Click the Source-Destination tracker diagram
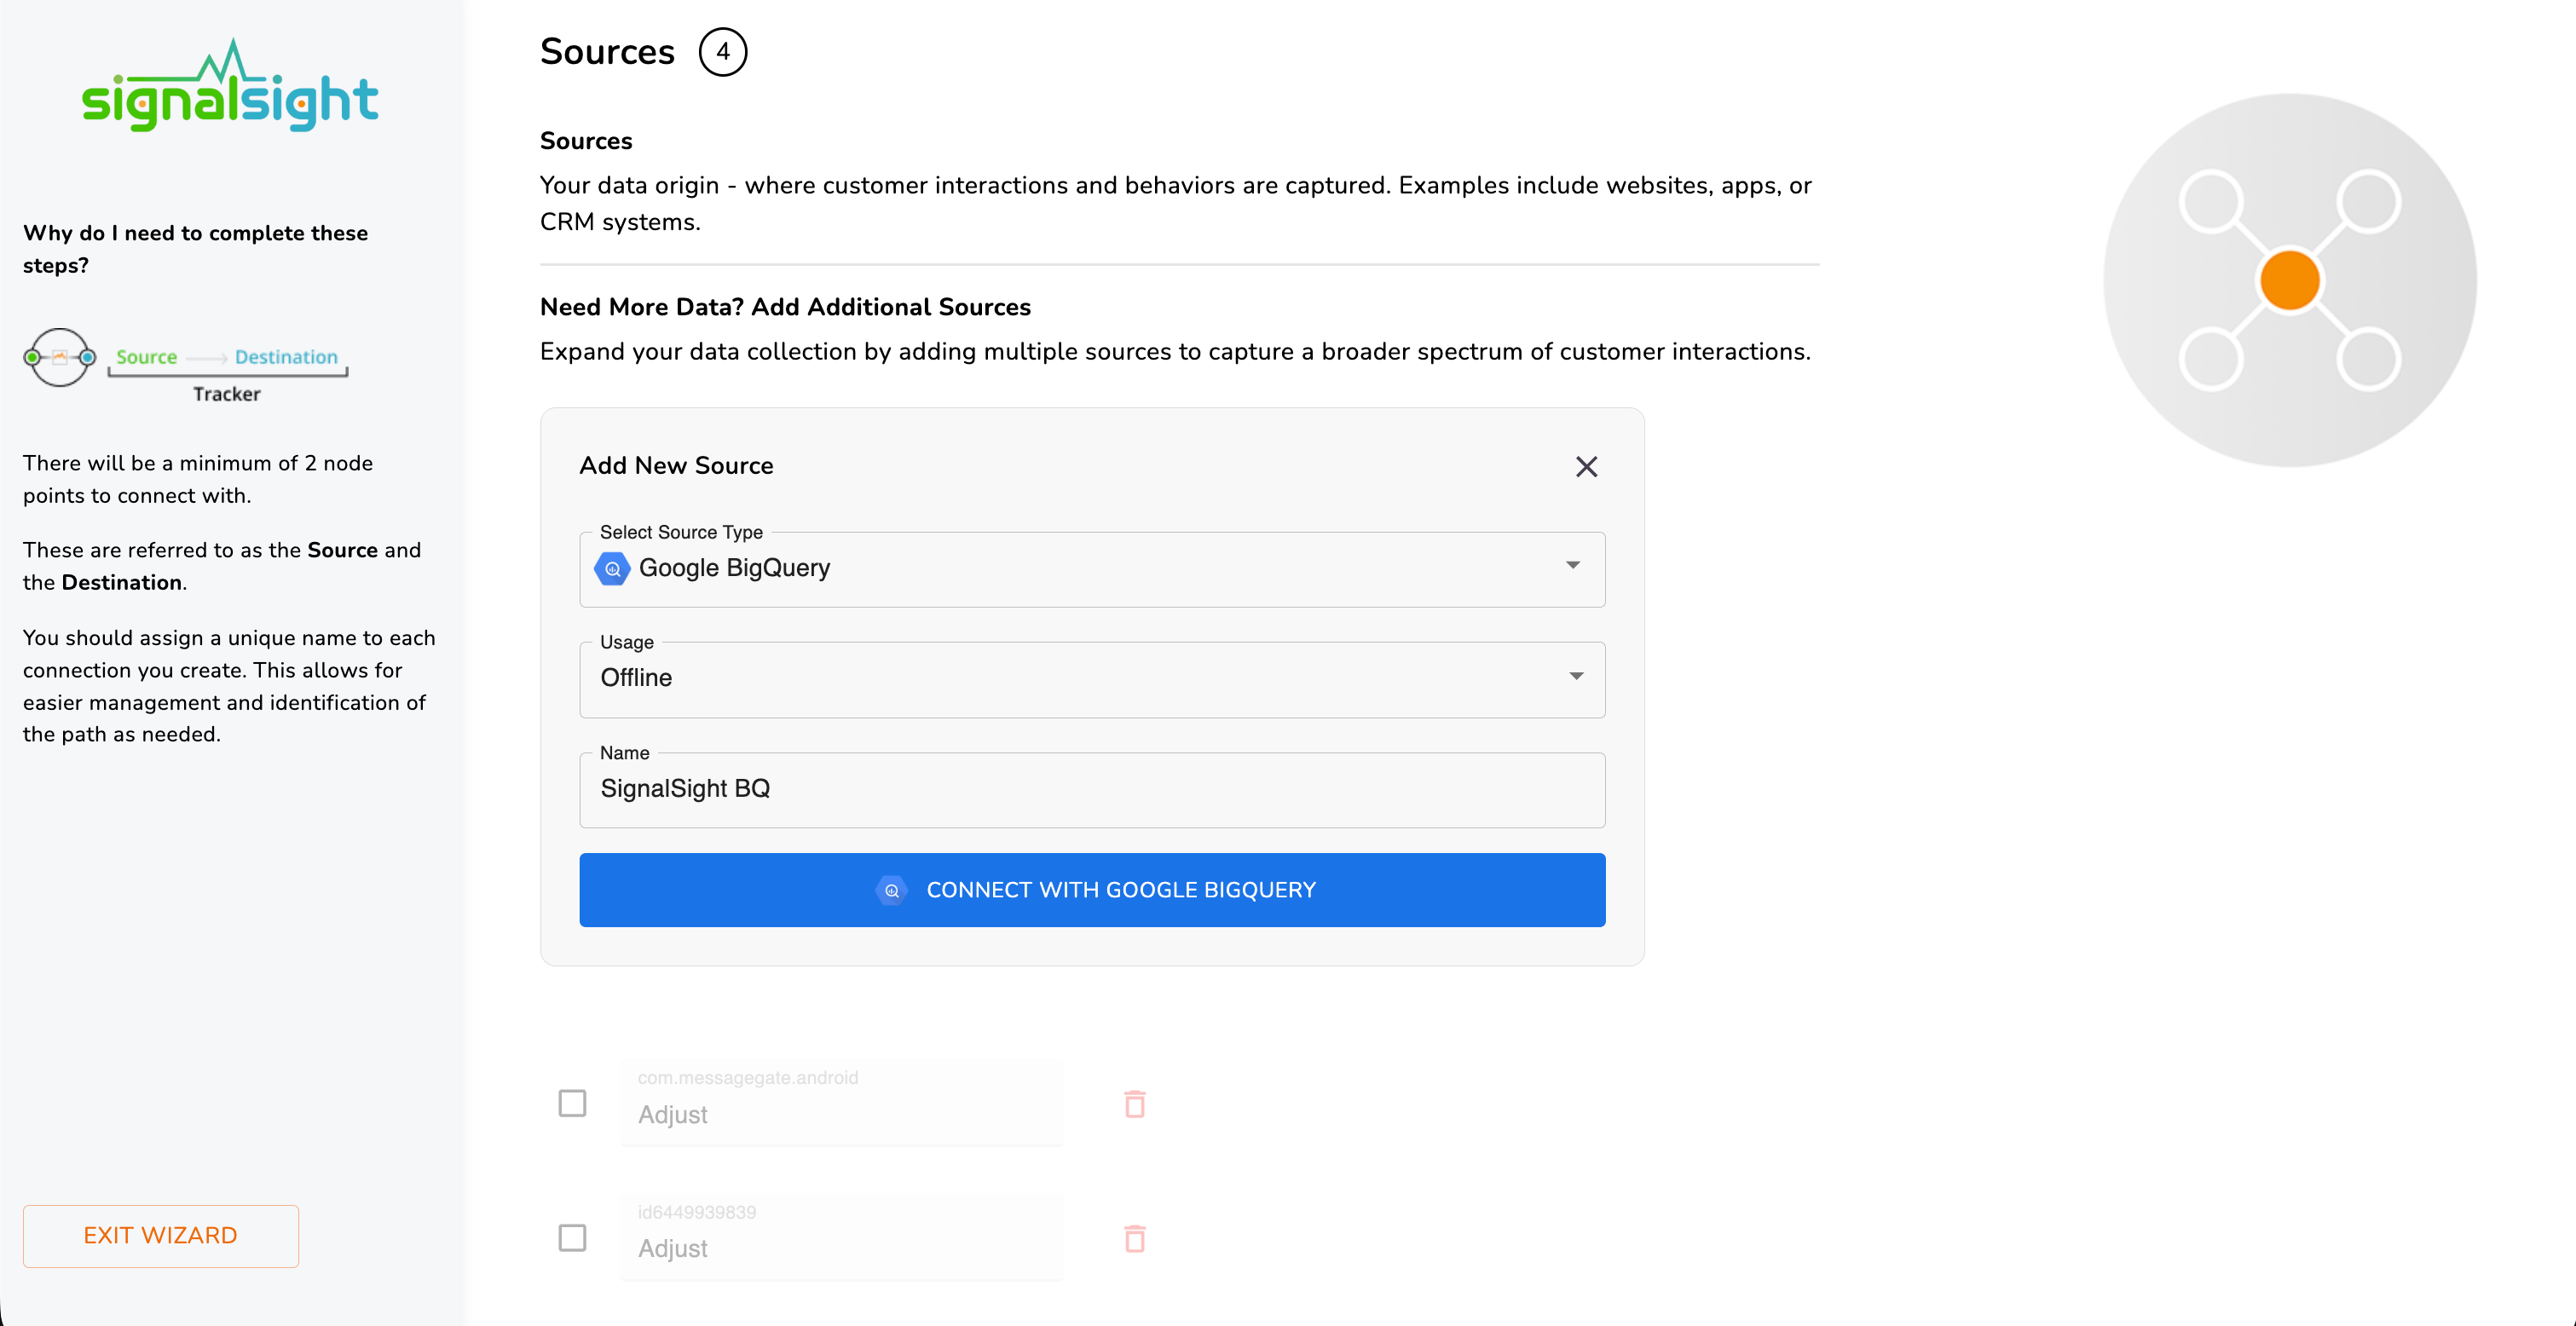2576x1326 pixels. (187, 365)
